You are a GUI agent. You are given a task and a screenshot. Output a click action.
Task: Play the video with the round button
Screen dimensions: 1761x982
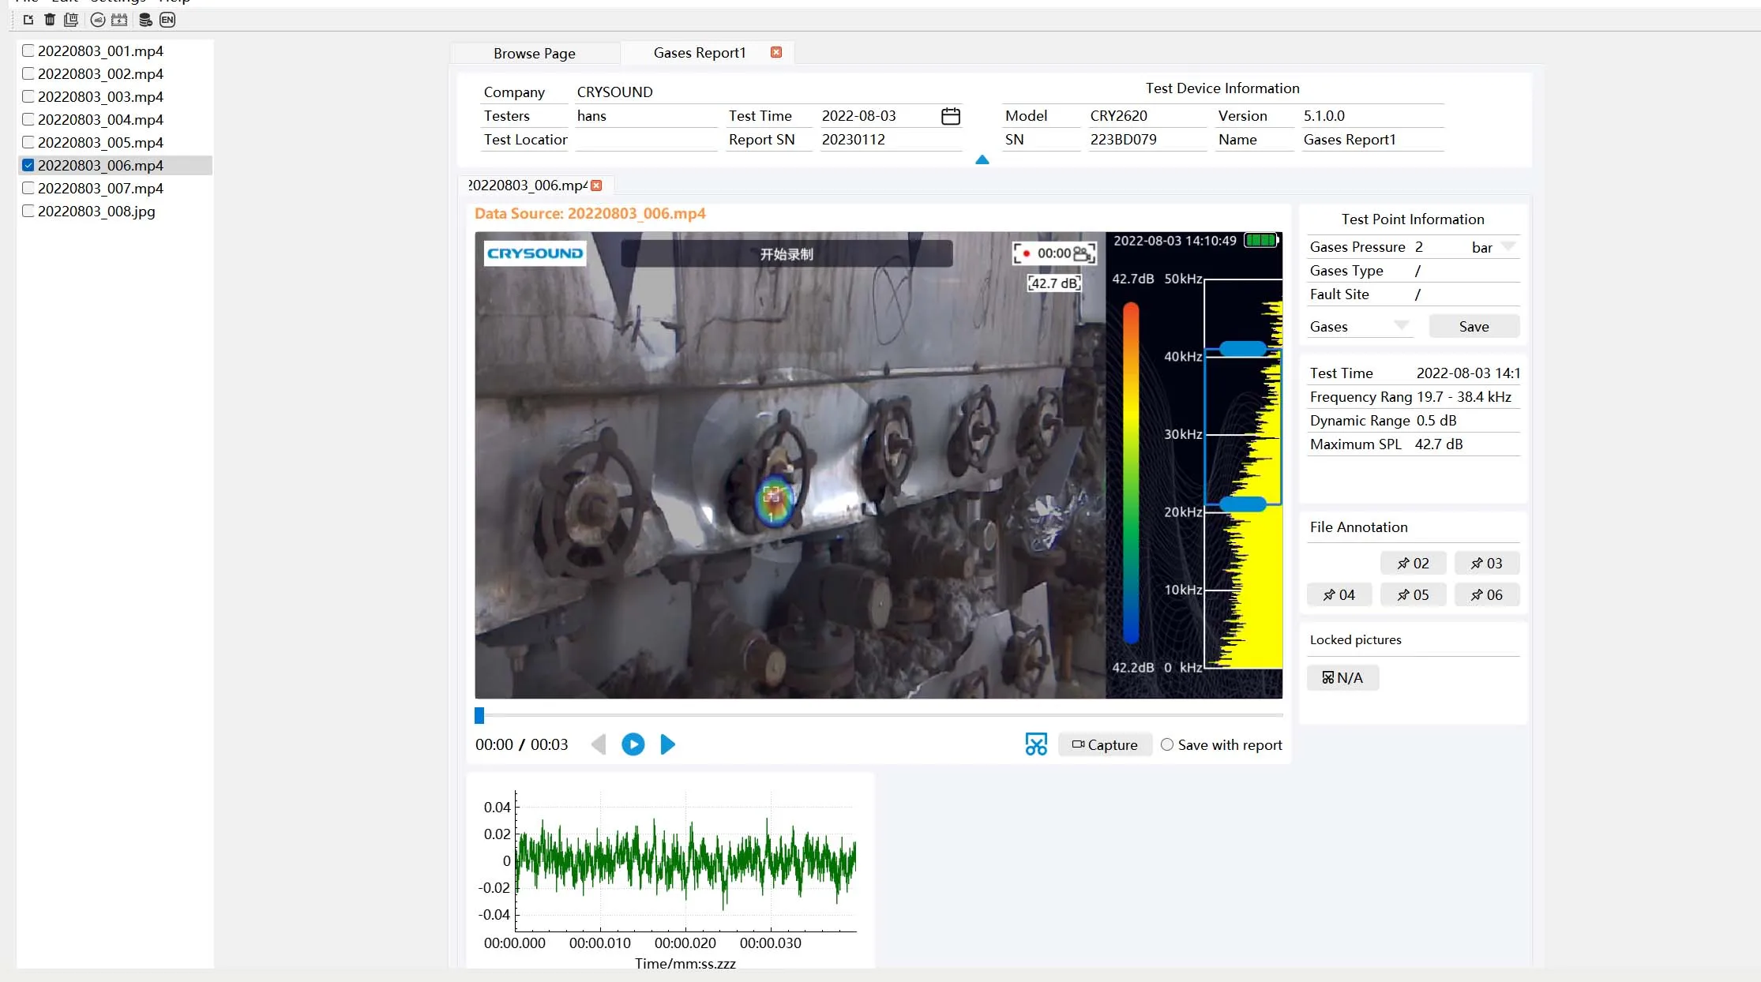(633, 744)
